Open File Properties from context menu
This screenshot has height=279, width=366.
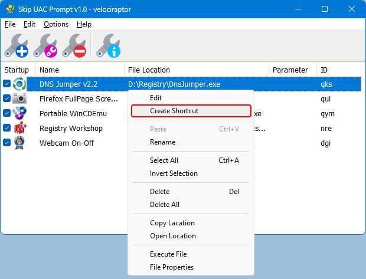coord(191,267)
